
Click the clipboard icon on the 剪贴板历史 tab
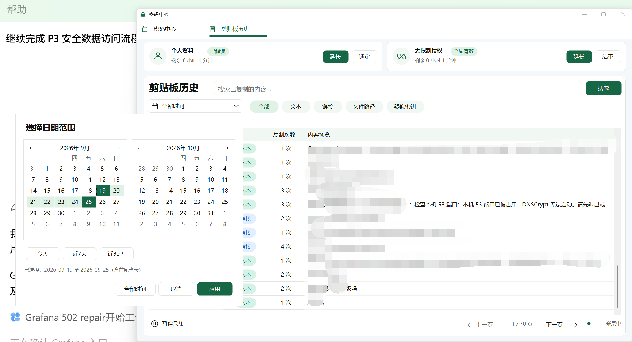[x=212, y=29]
